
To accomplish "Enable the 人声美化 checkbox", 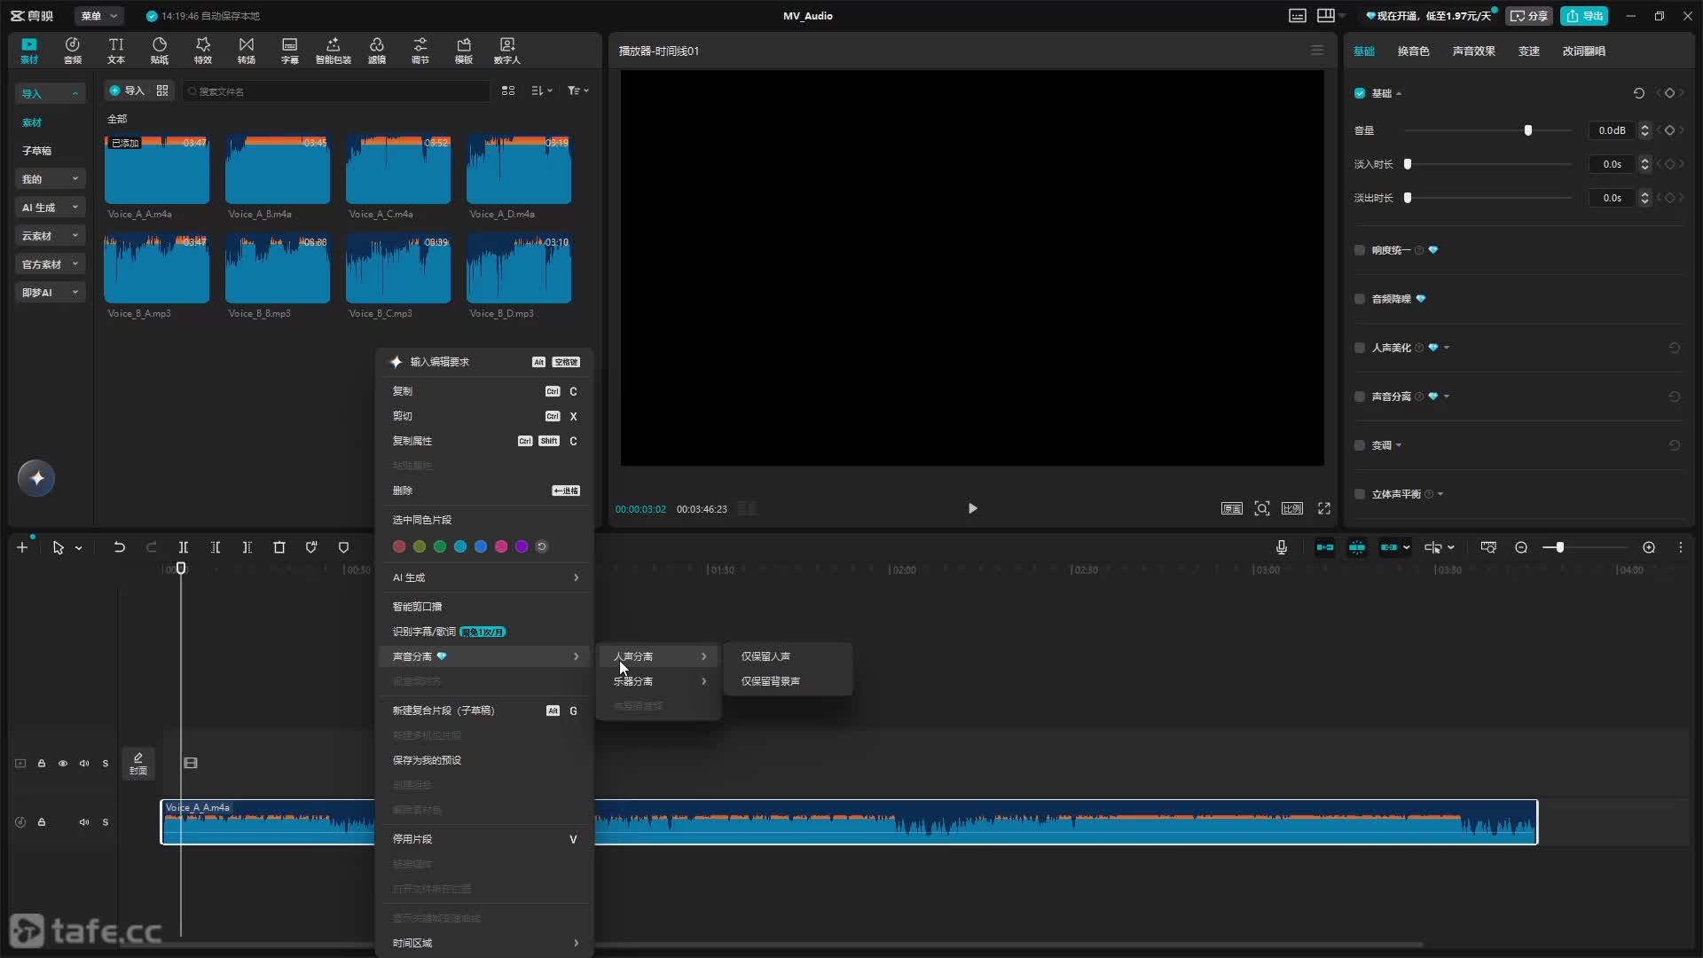I will pos(1360,348).
